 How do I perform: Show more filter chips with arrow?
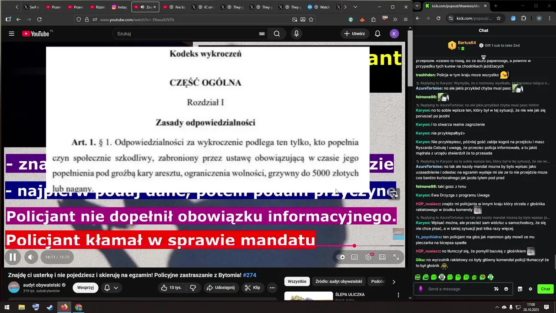tap(394, 282)
